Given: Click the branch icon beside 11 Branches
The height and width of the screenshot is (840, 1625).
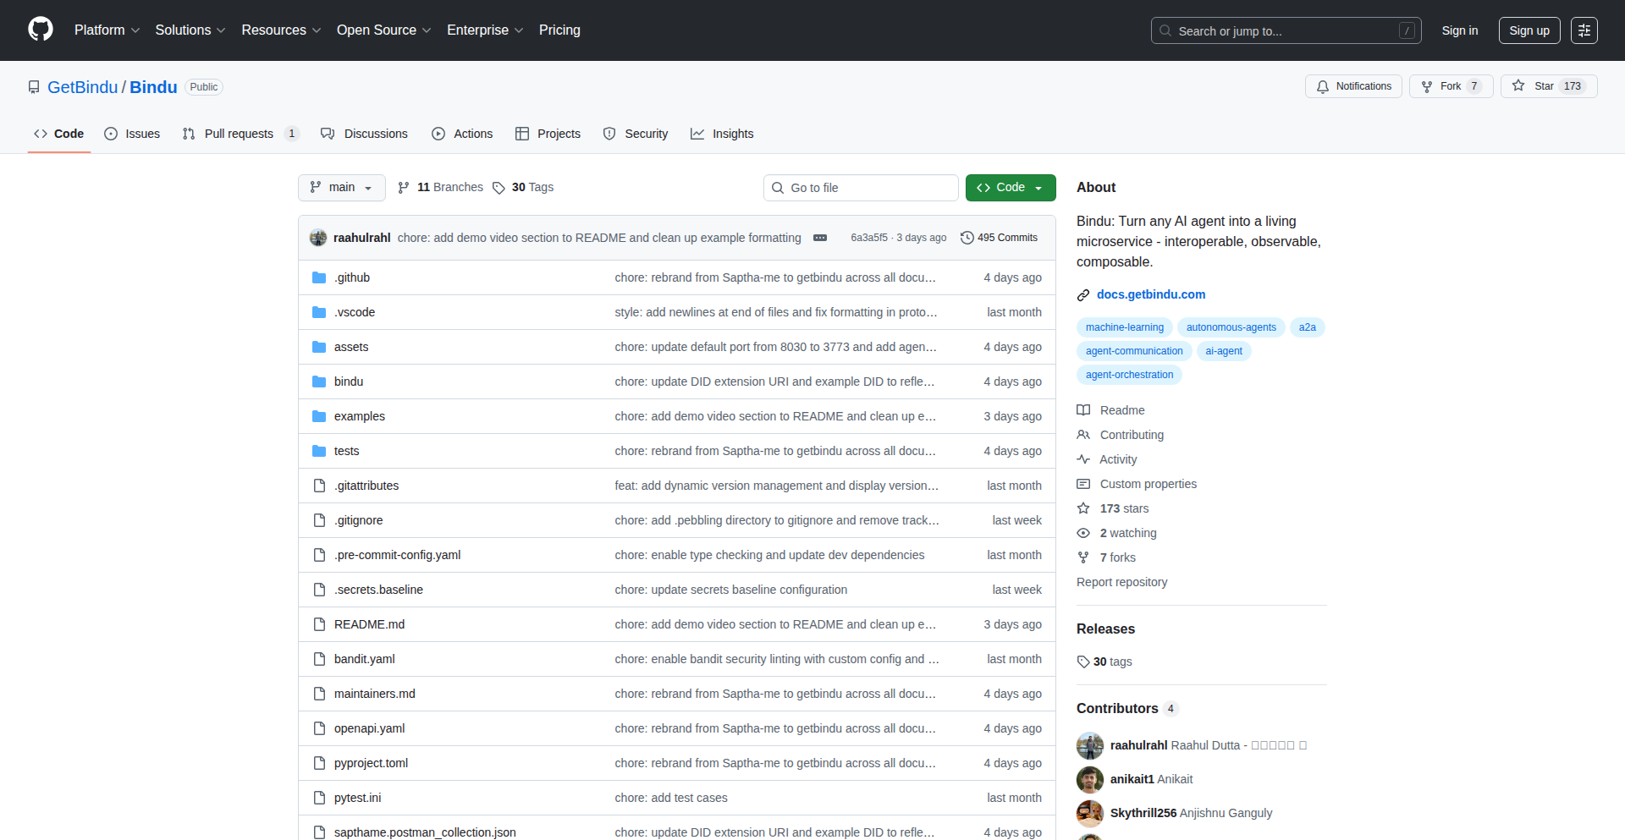Looking at the screenshot, I should point(404,187).
